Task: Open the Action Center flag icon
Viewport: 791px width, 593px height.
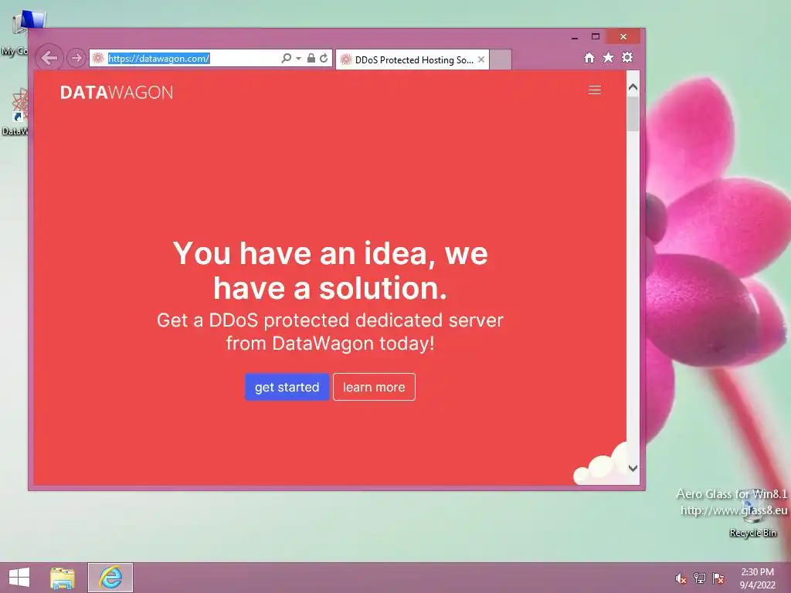Action: coord(718,578)
